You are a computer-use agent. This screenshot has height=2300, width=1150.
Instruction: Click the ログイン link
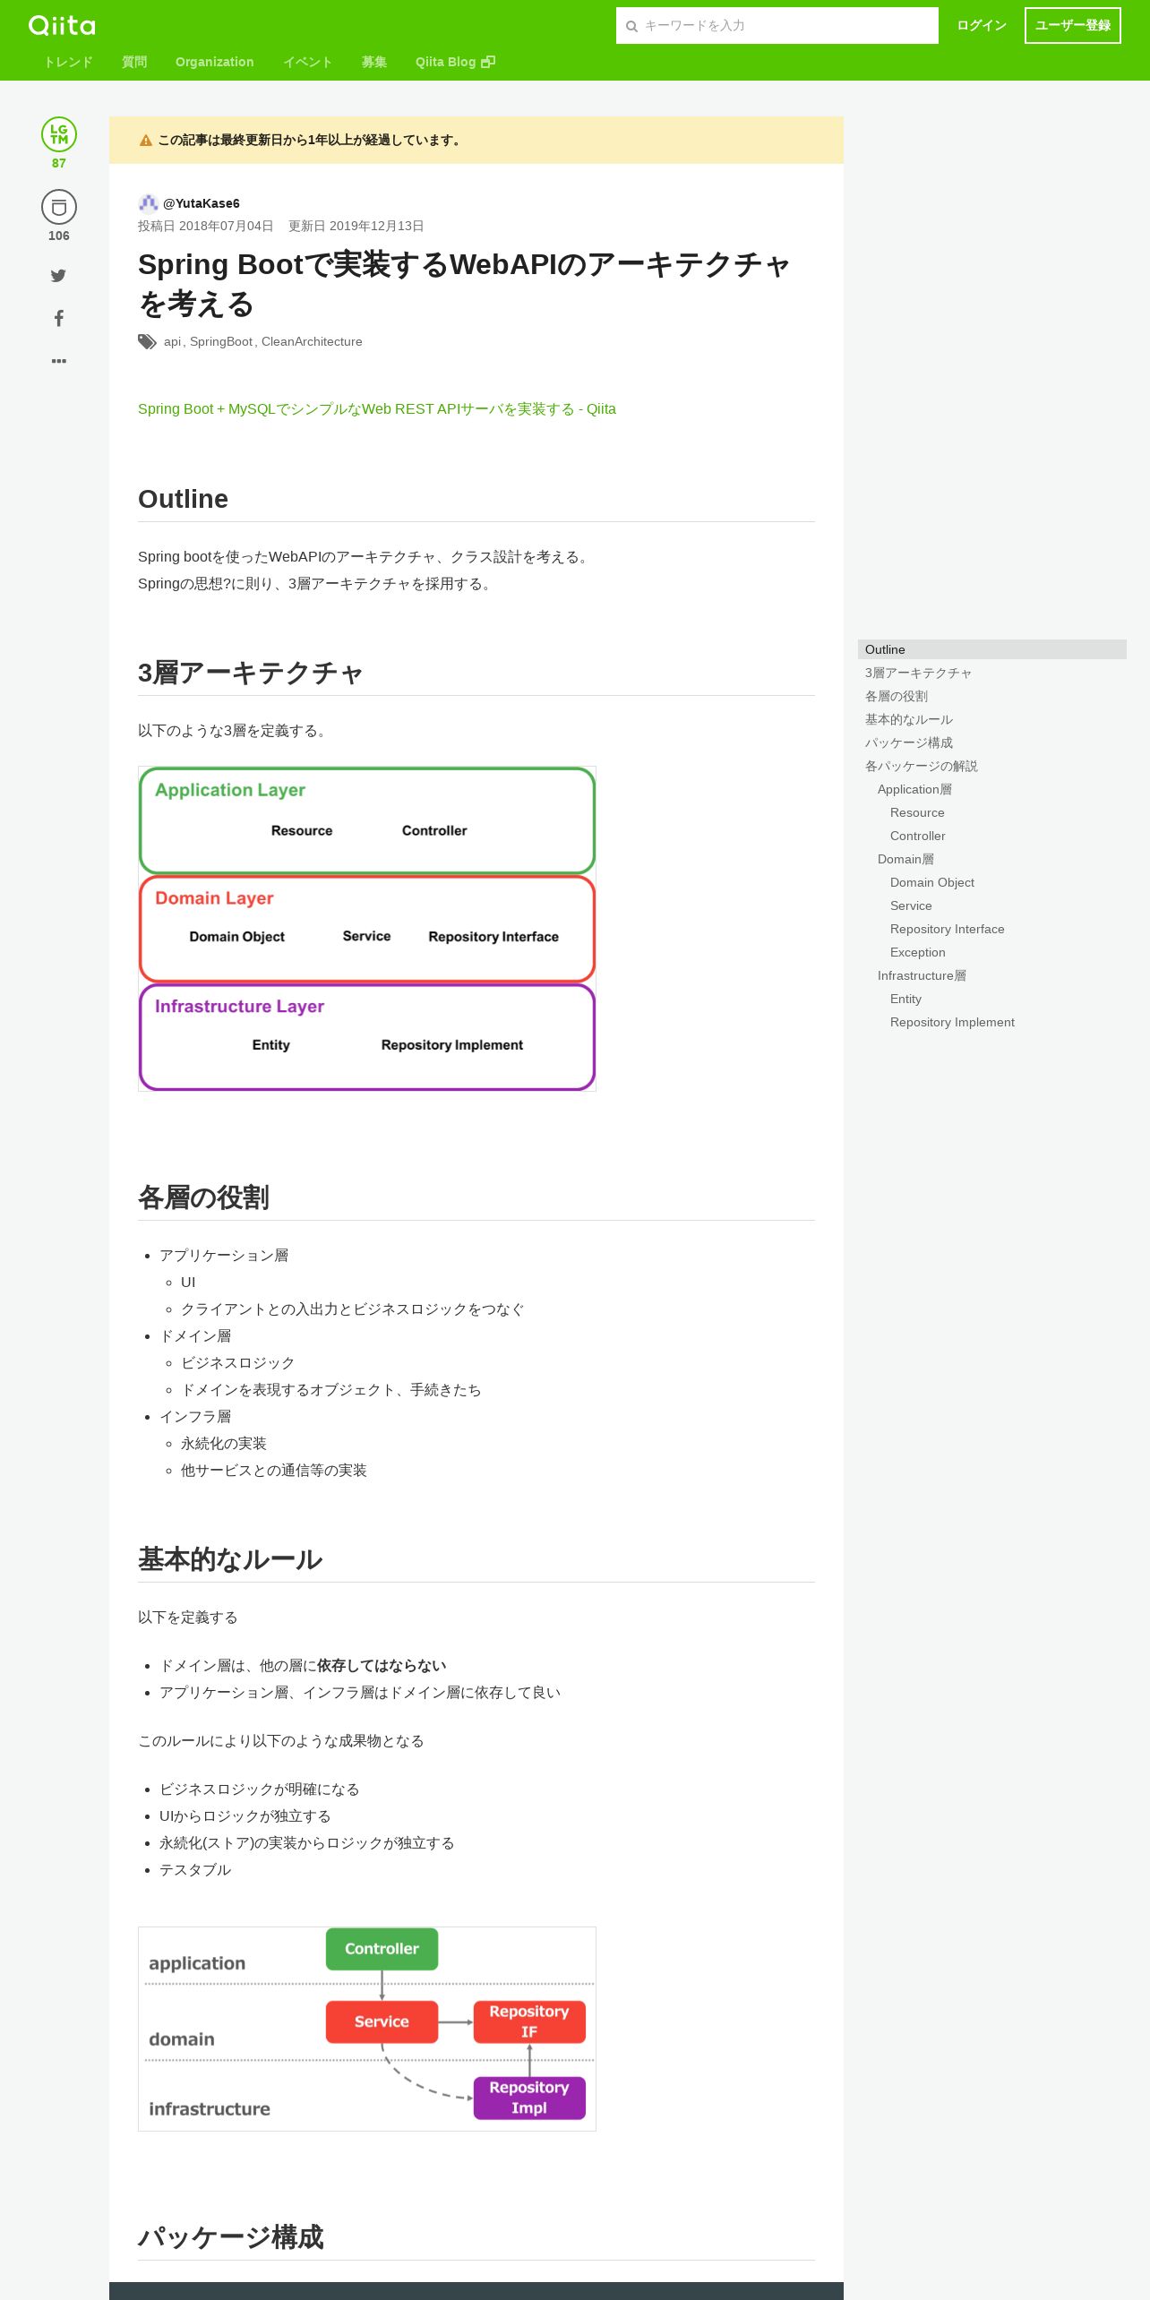[982, 25]
